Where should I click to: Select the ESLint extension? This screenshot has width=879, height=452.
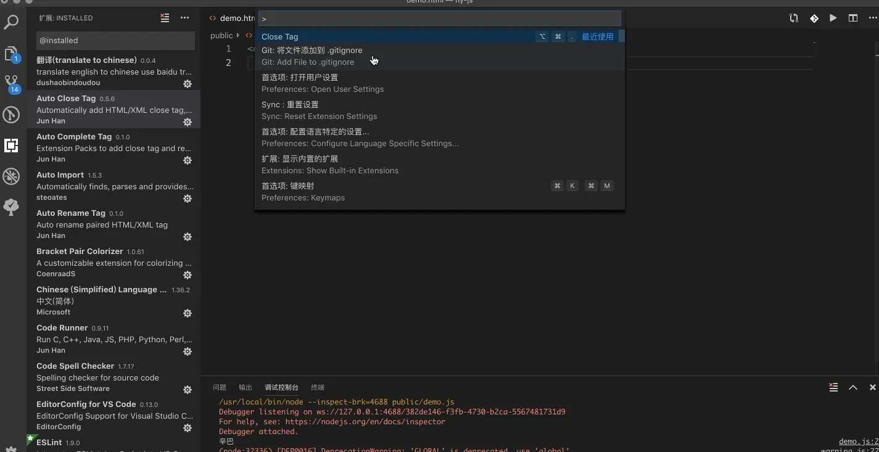pyautogui.click(x=114, y=443)
